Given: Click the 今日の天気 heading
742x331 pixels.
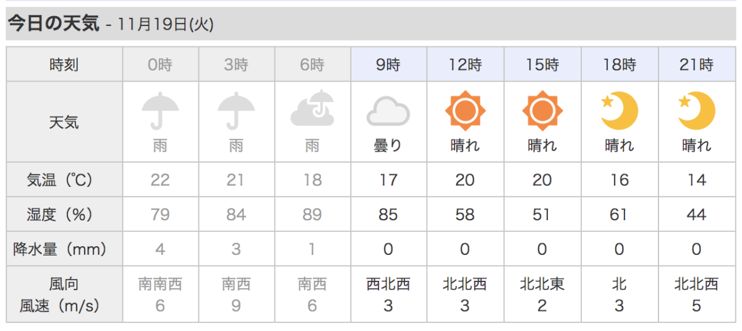Looking at the screenshot, I should pyautogui.click(x=53, y=24).
